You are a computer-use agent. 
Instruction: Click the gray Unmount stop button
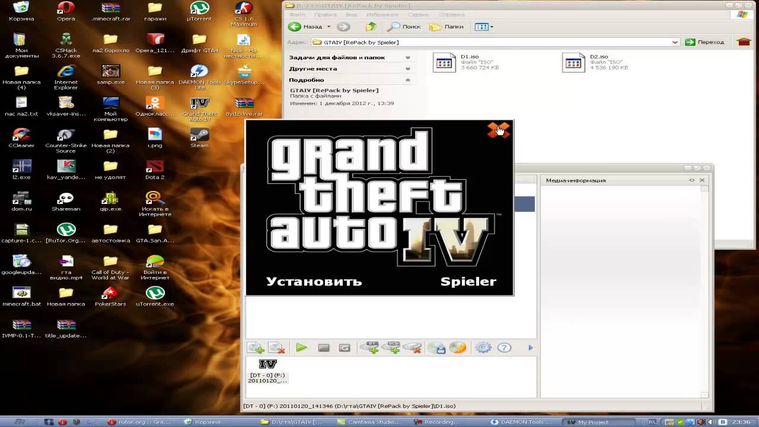[323, 348]
